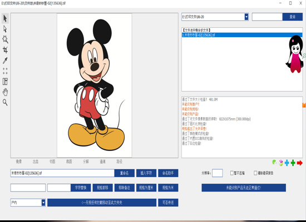Open the E:\打印文件\06-20 folder dropdown
Viewport: 306px width, 222px height.
(246, 17)
